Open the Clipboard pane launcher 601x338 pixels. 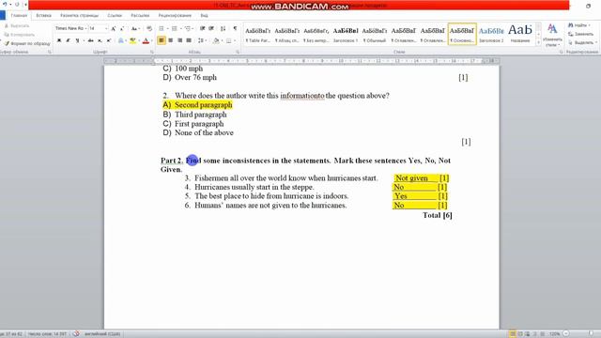click(x=50, y=52)
